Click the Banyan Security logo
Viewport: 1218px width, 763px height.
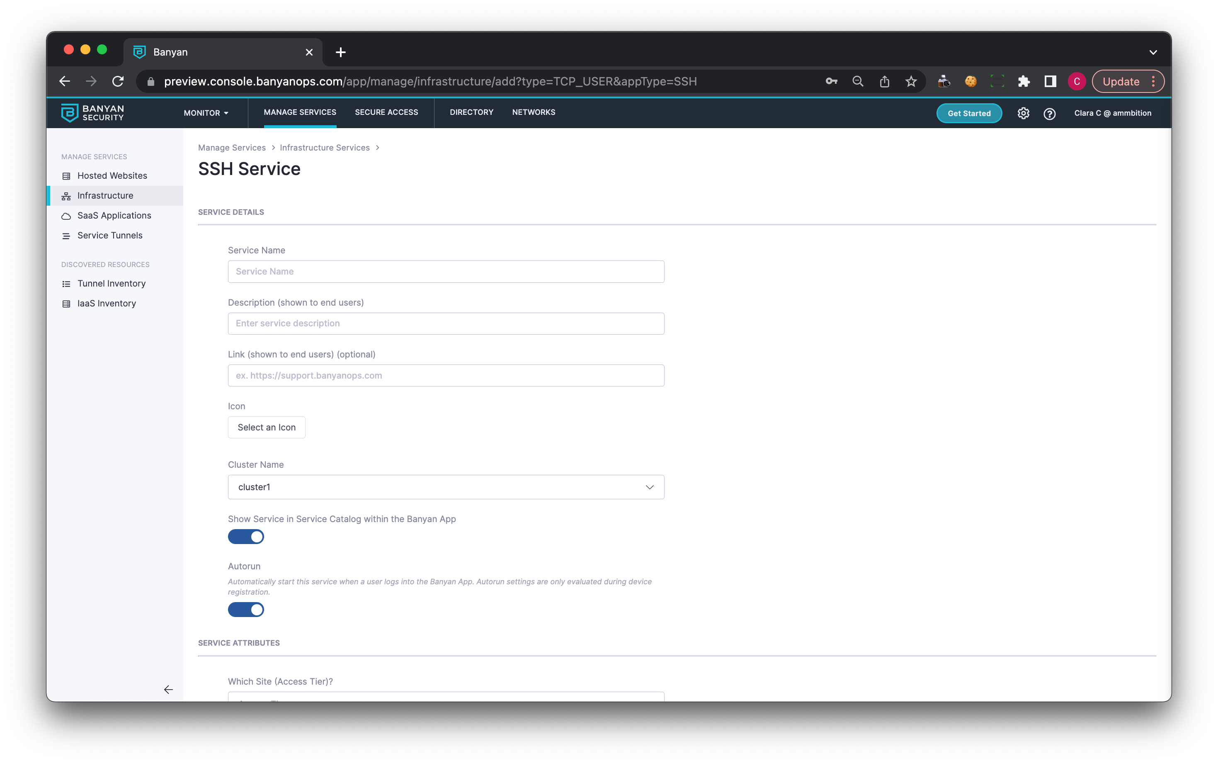point(92,113)
